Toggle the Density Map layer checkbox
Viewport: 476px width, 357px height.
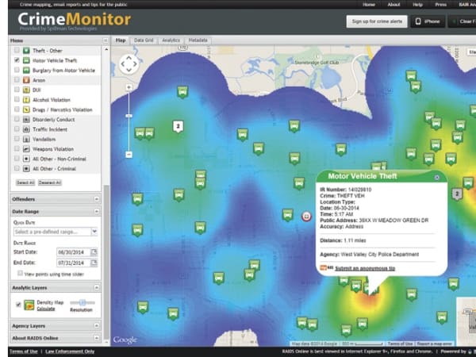(17, 304)
